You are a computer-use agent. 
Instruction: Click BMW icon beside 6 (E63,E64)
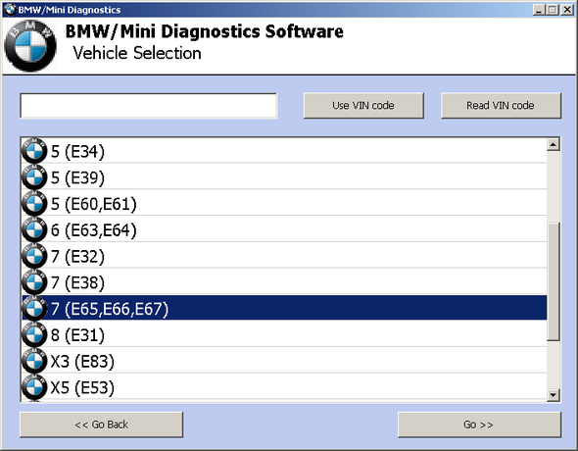tap(34, 229)
